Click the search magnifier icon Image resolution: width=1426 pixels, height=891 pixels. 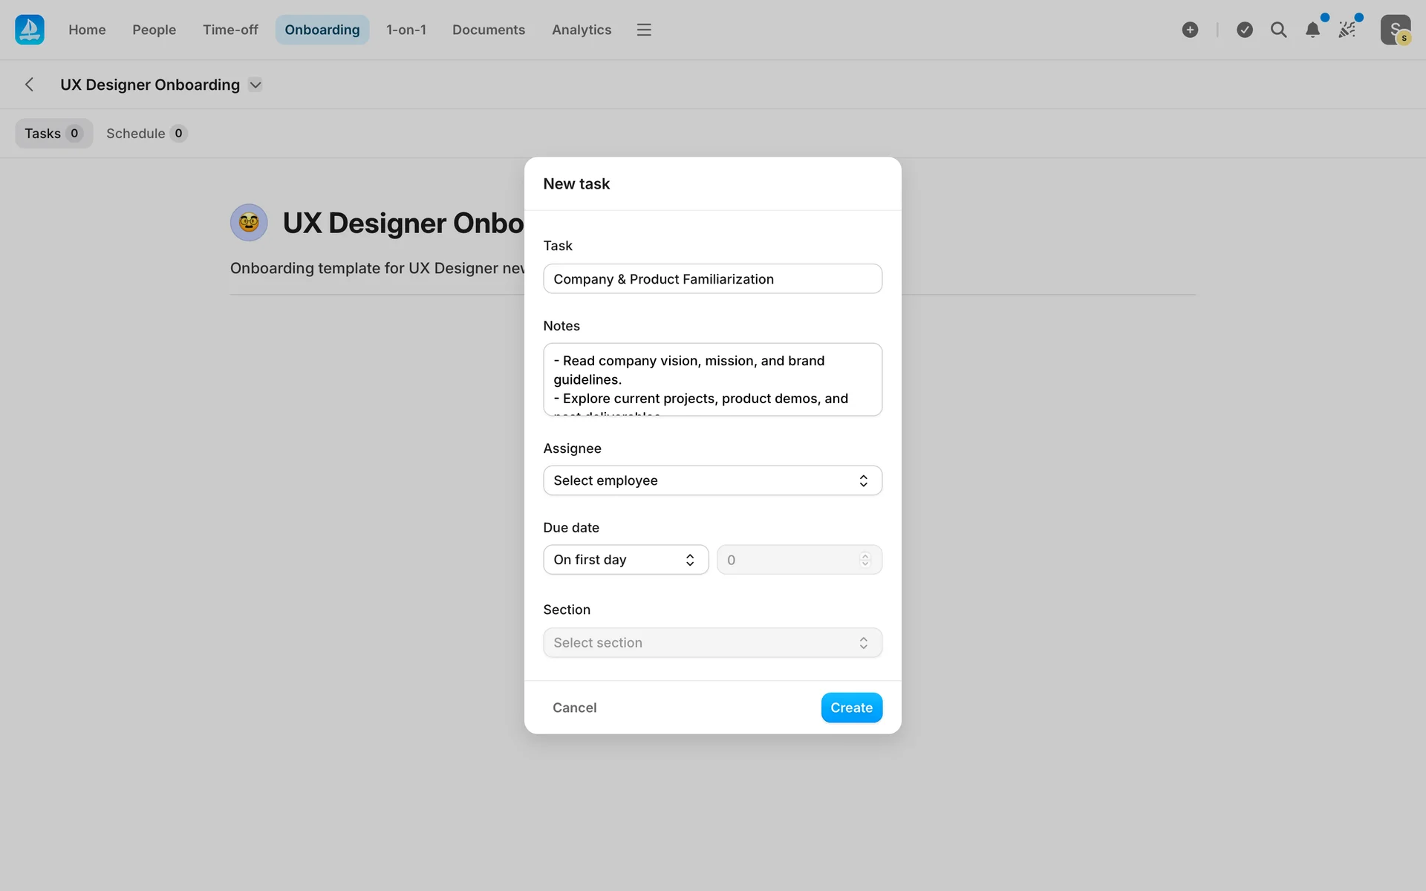[x=1278, y=30]
